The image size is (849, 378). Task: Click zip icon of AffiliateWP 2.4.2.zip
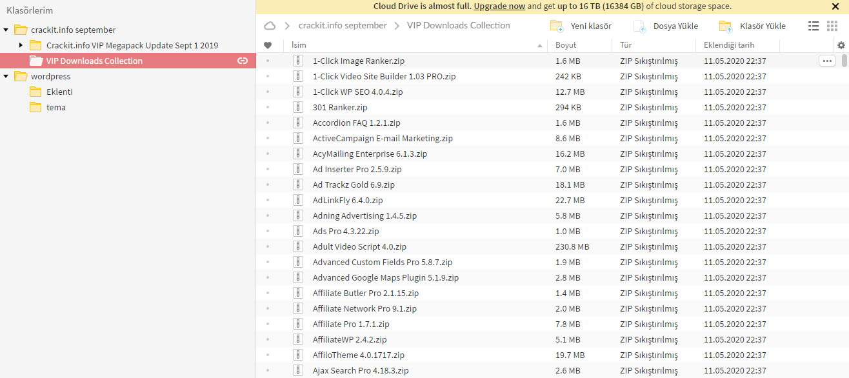coord(297,339)
